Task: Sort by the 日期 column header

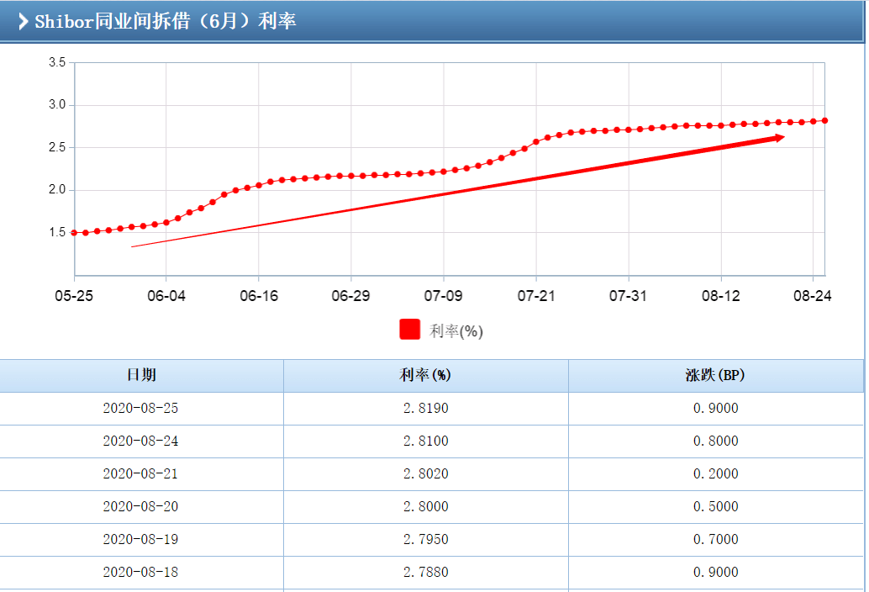Action: tap(141, 375)
